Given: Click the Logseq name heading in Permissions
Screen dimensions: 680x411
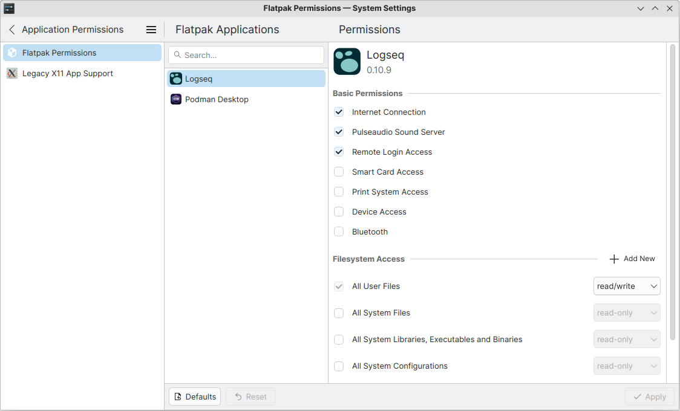Looking at the screenshot, I should coord(385,55).
